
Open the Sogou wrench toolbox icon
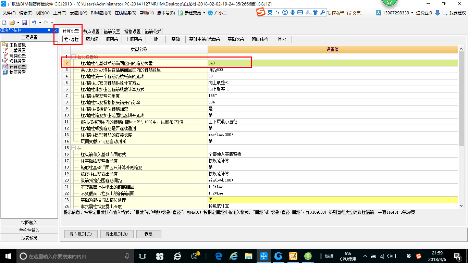[323, 12]
